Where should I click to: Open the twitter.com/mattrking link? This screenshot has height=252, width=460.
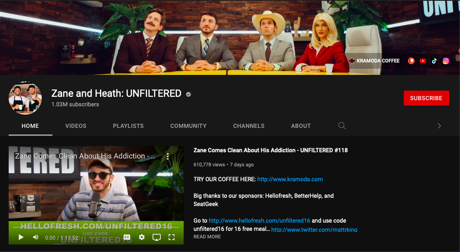[x=314, y=230]
